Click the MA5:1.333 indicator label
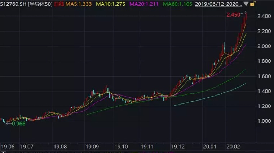 (x=78, y=4)
